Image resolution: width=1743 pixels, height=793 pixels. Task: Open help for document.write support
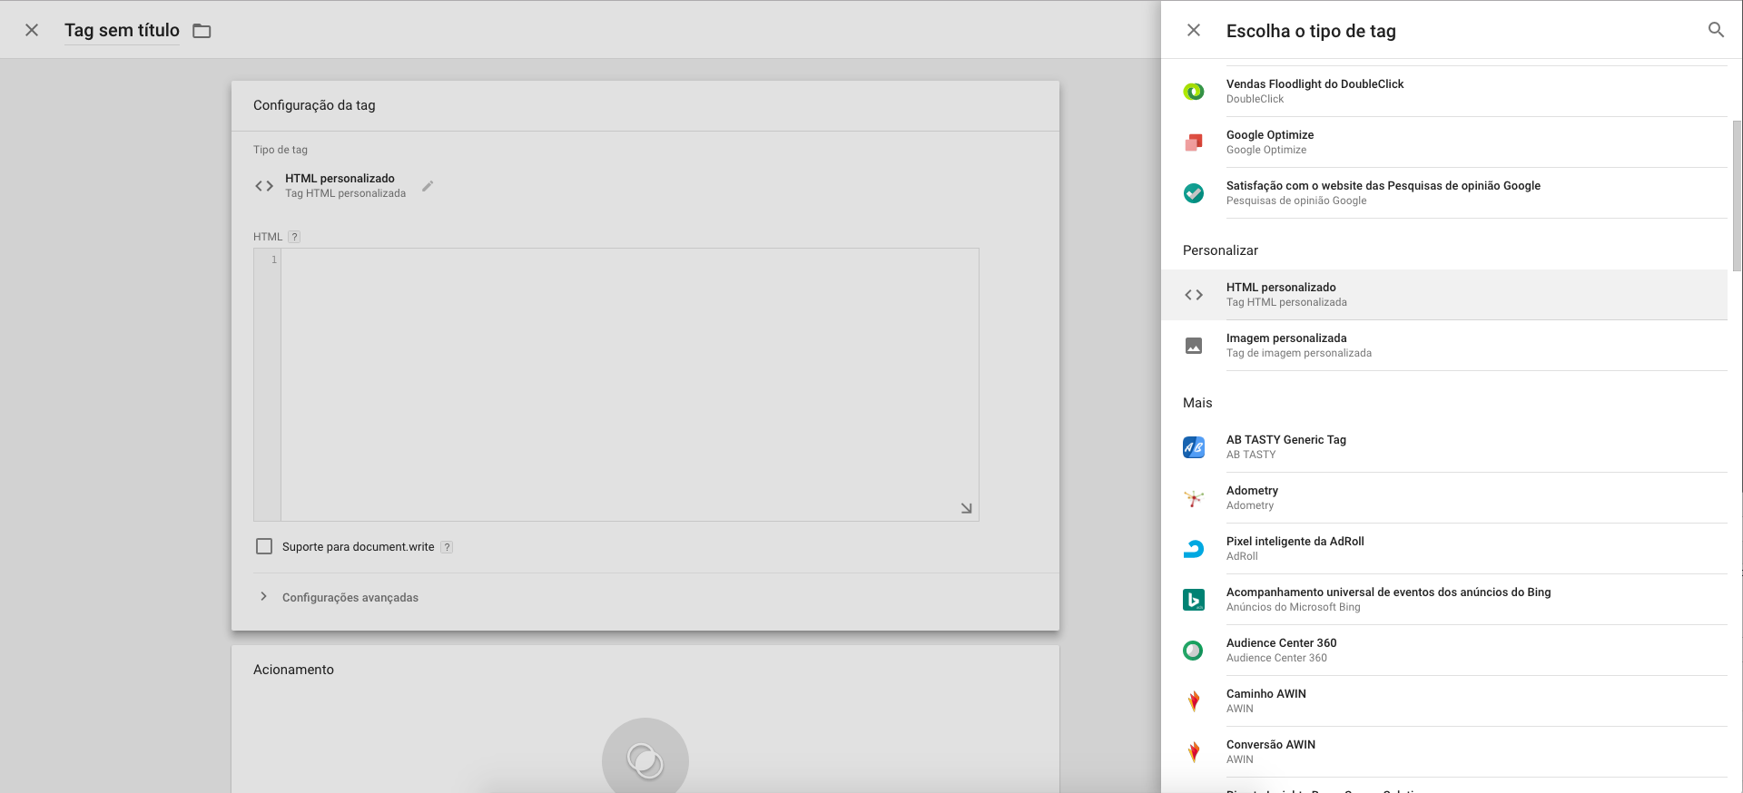447,547
